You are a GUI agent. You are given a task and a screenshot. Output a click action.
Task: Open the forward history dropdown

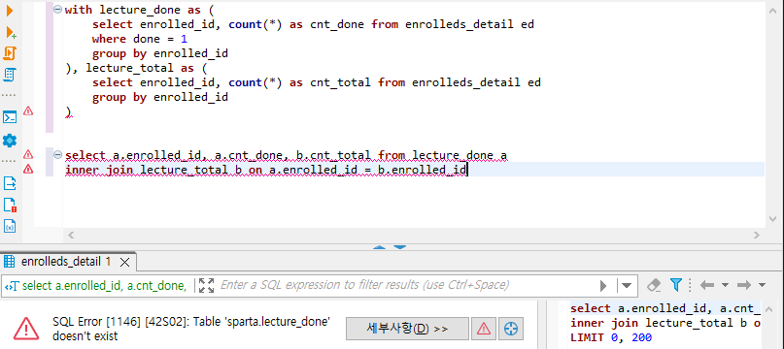(x=762, y=285)
